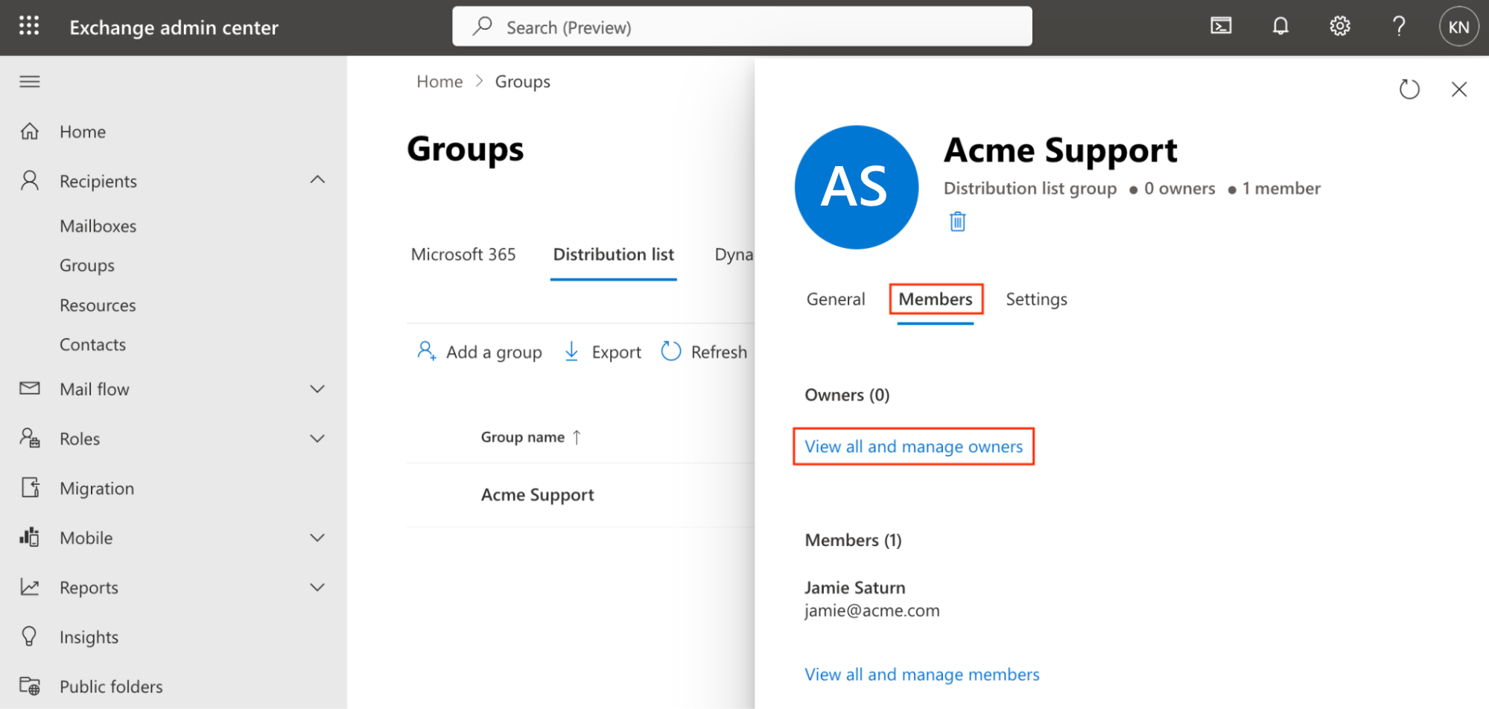
Task: Click the Home breadcrumb link
Action: pyautogui.click(x=439, y=81)
